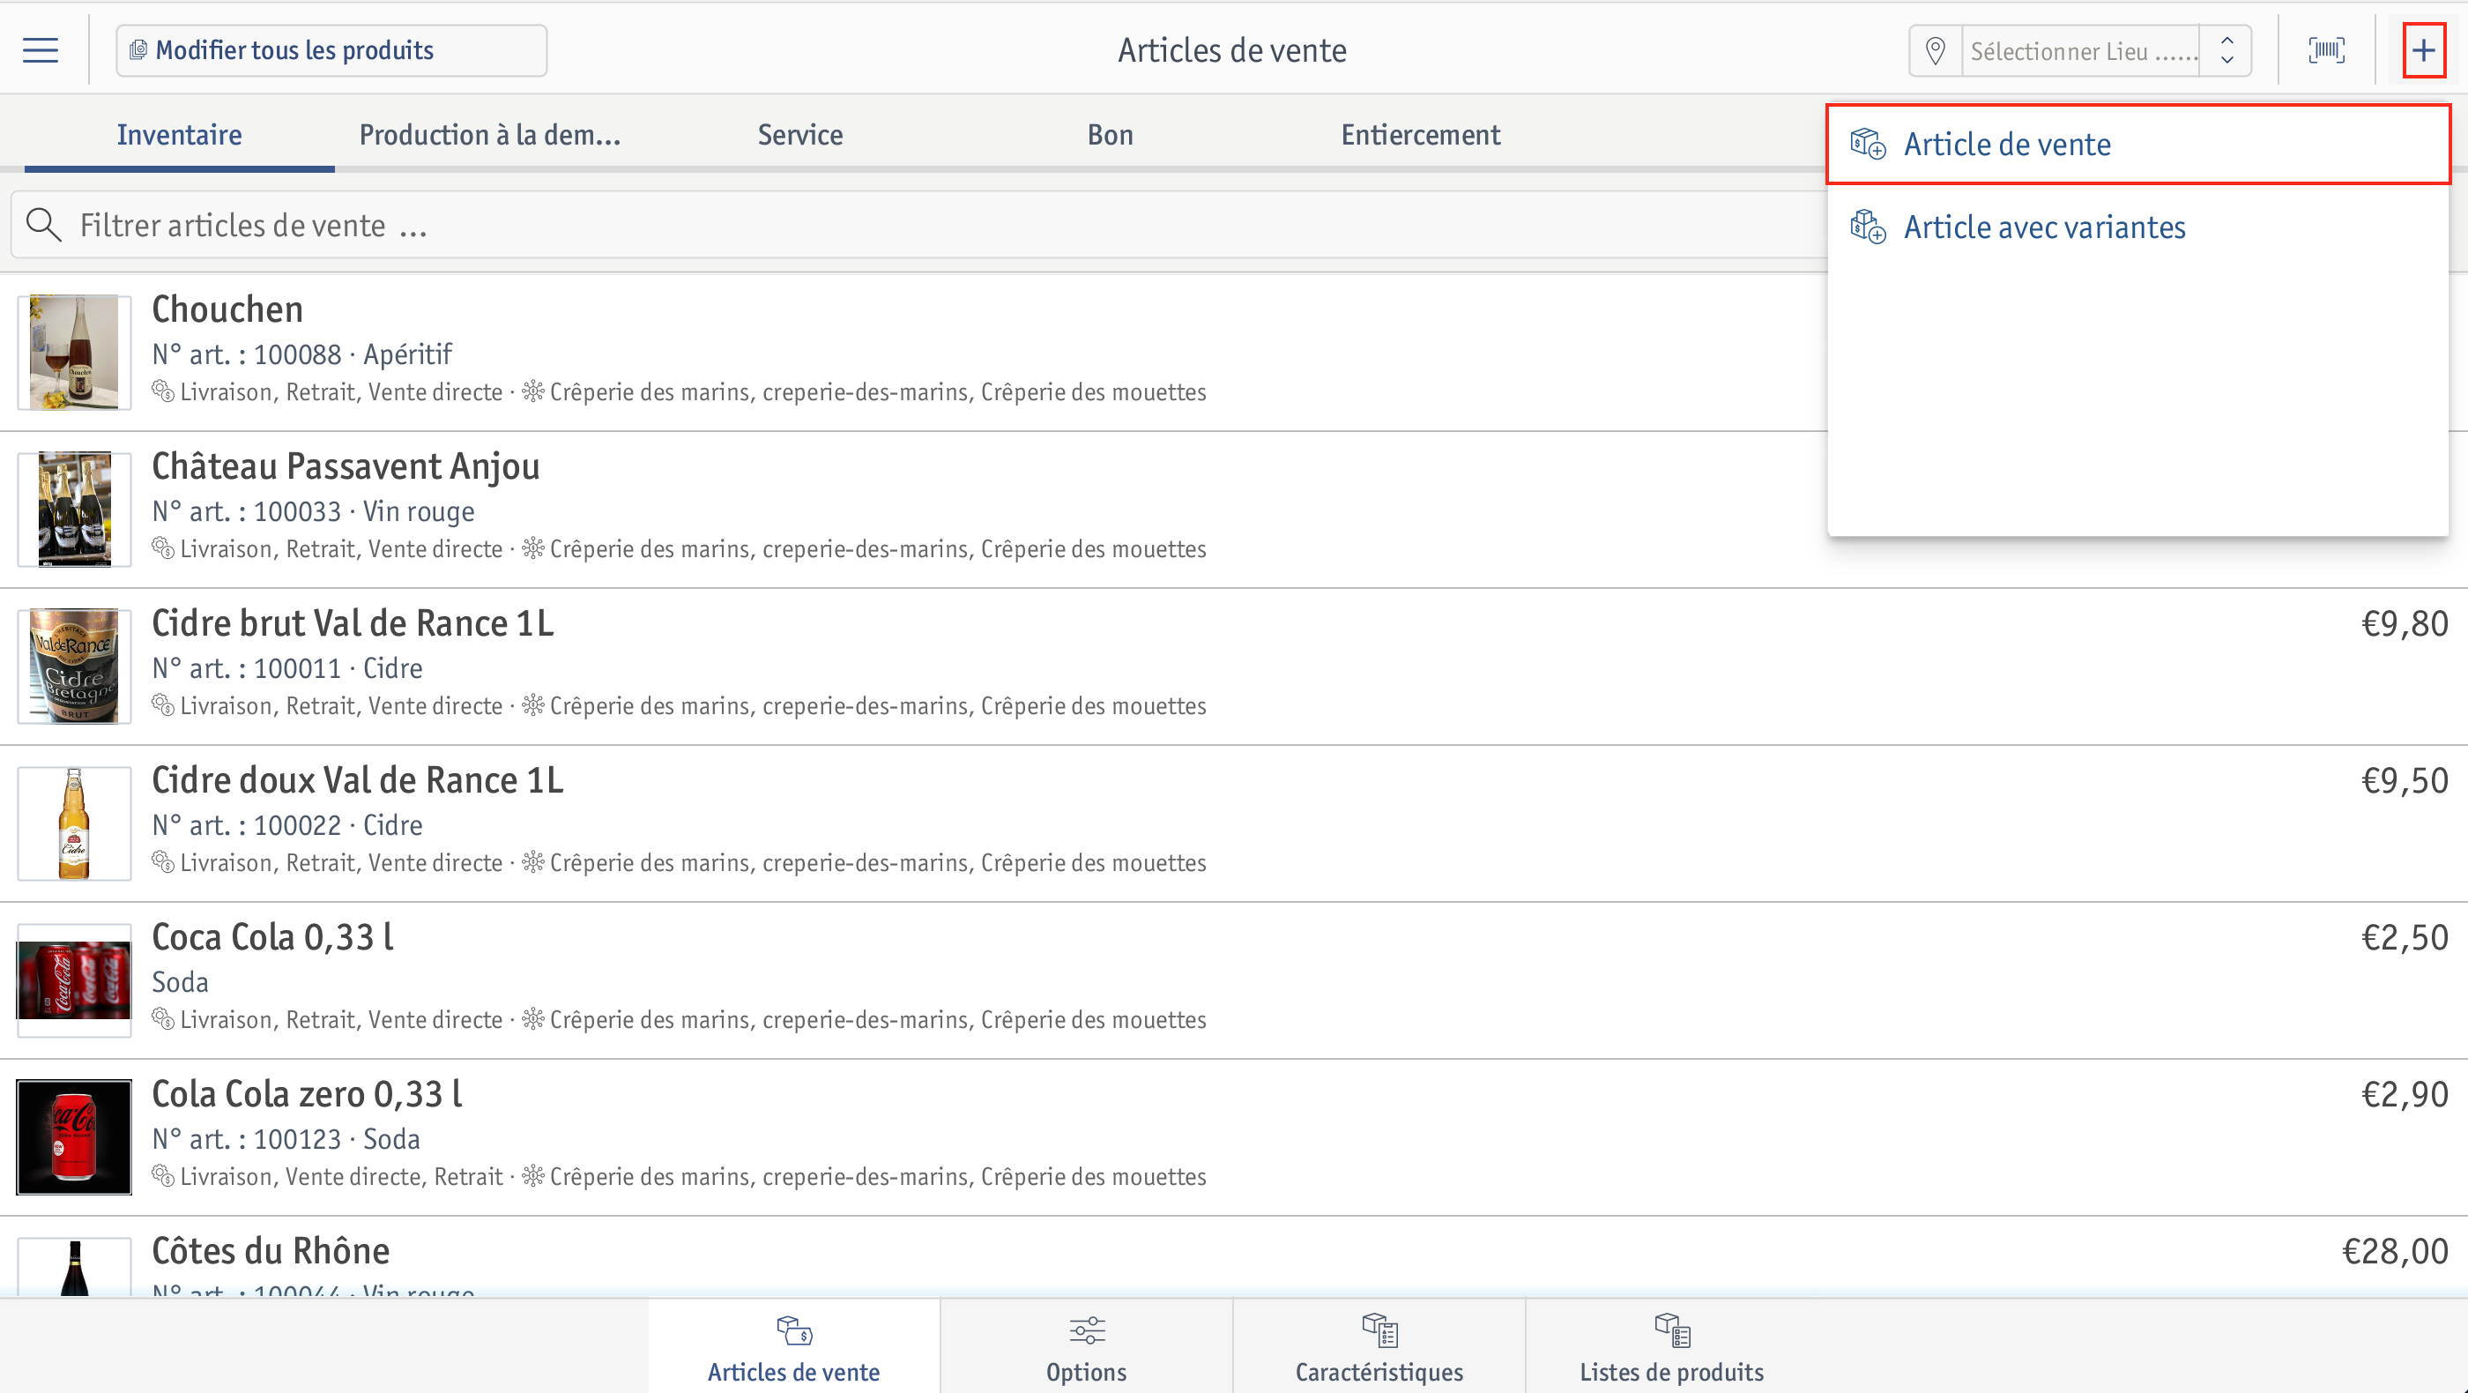Click the Article de vente menu icon
Screen dimensions: 2468x1393
[x=1867, y=144]
